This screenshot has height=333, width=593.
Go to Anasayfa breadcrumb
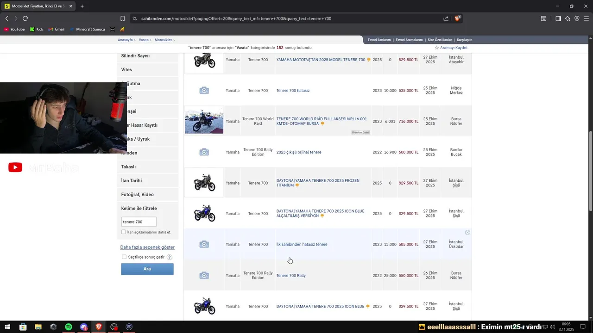coord(125,40)
